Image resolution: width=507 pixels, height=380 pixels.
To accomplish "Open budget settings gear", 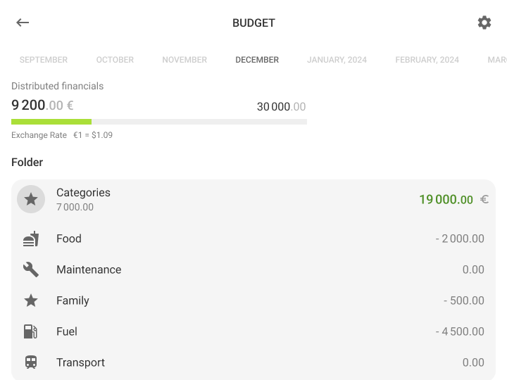I will pos(484,23).
